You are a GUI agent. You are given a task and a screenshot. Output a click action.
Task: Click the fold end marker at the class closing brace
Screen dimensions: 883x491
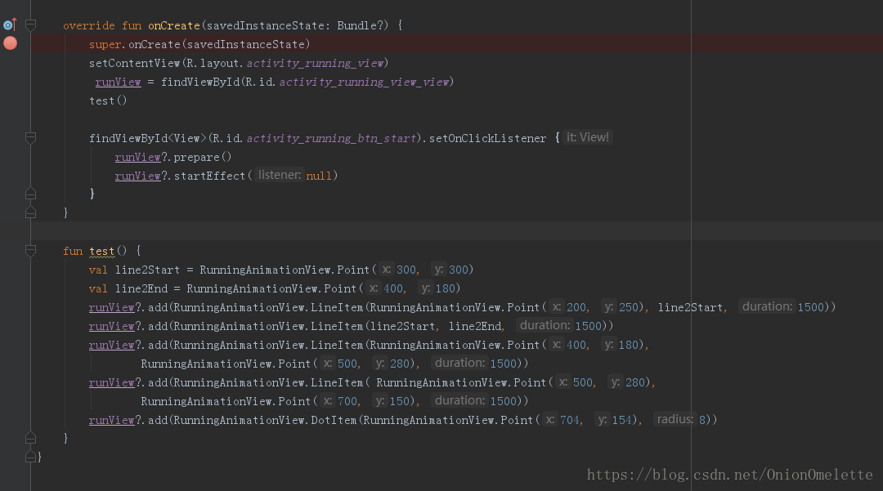[31, 457]
